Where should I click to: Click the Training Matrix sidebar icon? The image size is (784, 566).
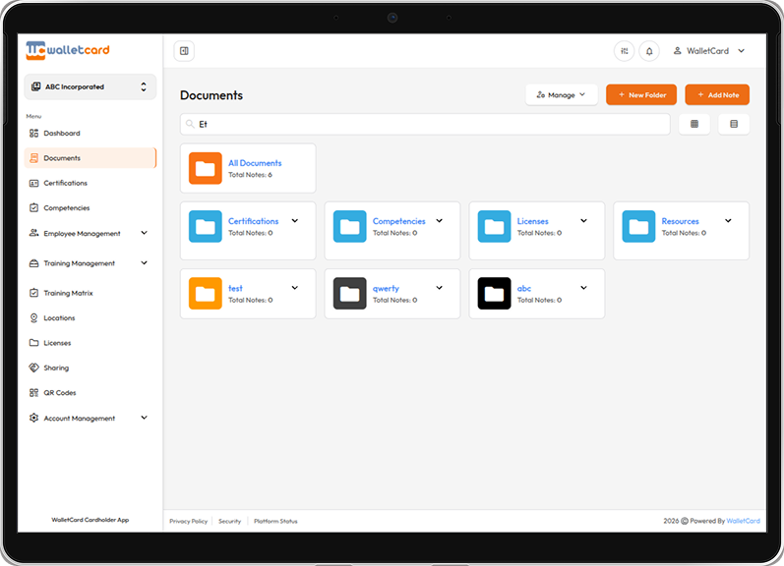33,293
